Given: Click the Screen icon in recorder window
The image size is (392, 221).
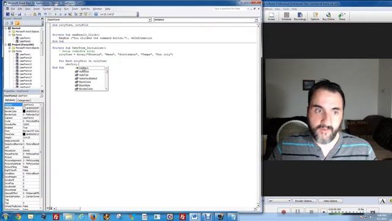Looking at the screenshot, I should [271, 17].
